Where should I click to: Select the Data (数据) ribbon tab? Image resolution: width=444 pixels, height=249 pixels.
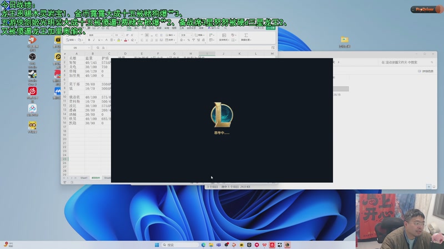(x=159, y=28)
